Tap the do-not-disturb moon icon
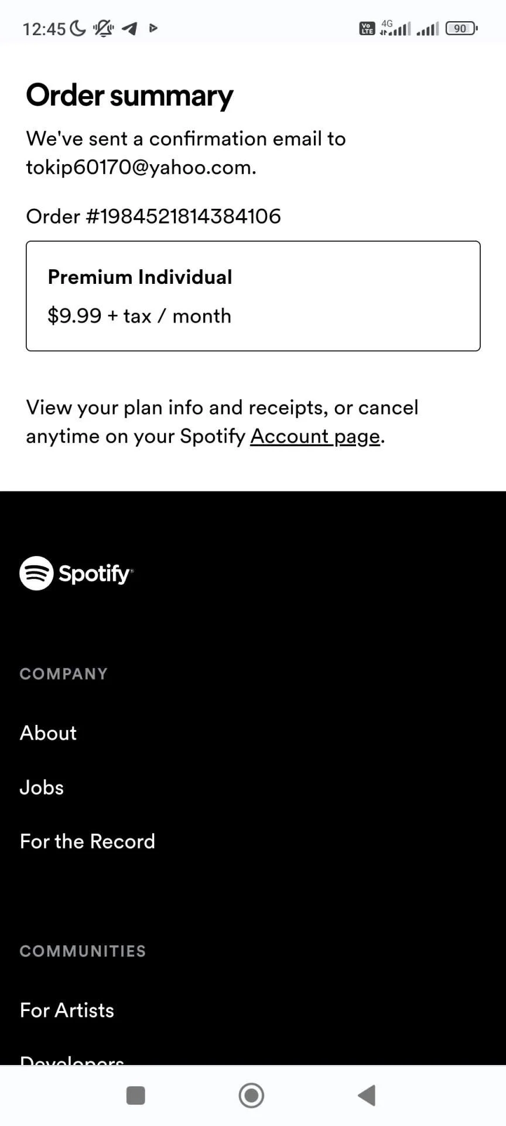Viewport: 506px width, 1126px height. click(78, 28)
